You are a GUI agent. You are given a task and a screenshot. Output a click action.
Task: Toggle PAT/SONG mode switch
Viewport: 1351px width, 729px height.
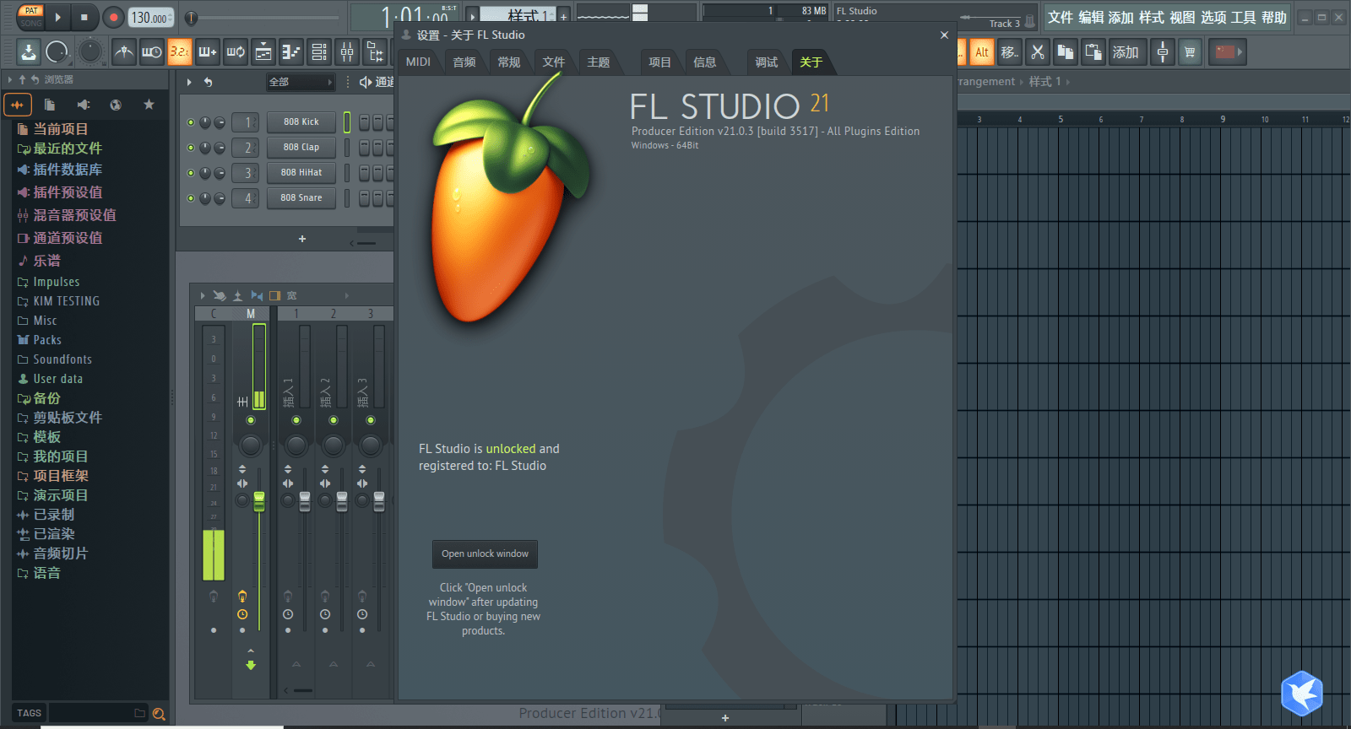click(31, 17)
